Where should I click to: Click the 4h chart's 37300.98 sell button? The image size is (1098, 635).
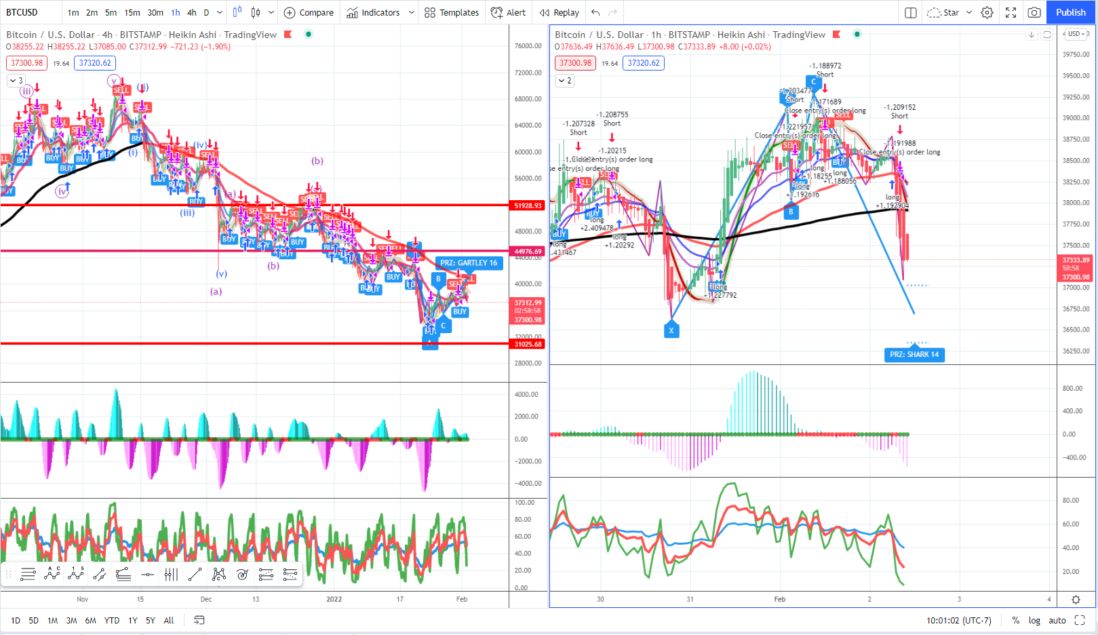(26, 63)
